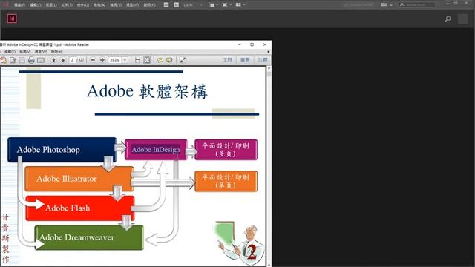Screen dimensions: 475x267
Task: Click the Adobe Stock icon in InDesign
Action: coord(177,5)
